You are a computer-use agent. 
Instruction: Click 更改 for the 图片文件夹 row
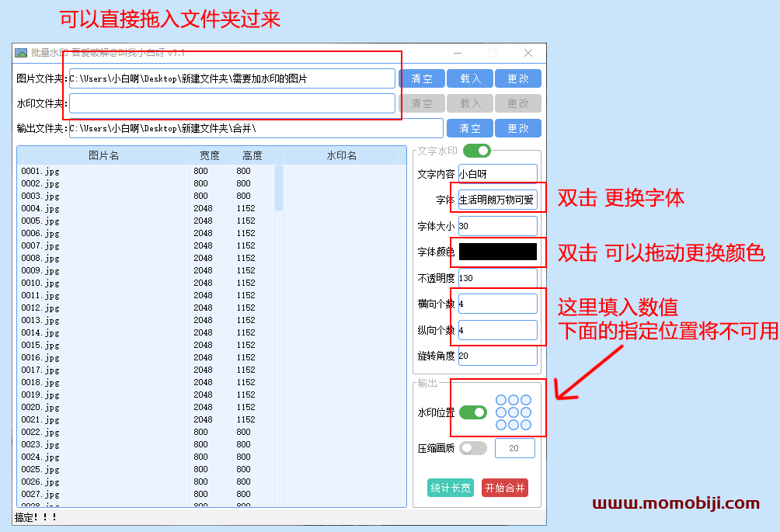click(x=518, y=78)
